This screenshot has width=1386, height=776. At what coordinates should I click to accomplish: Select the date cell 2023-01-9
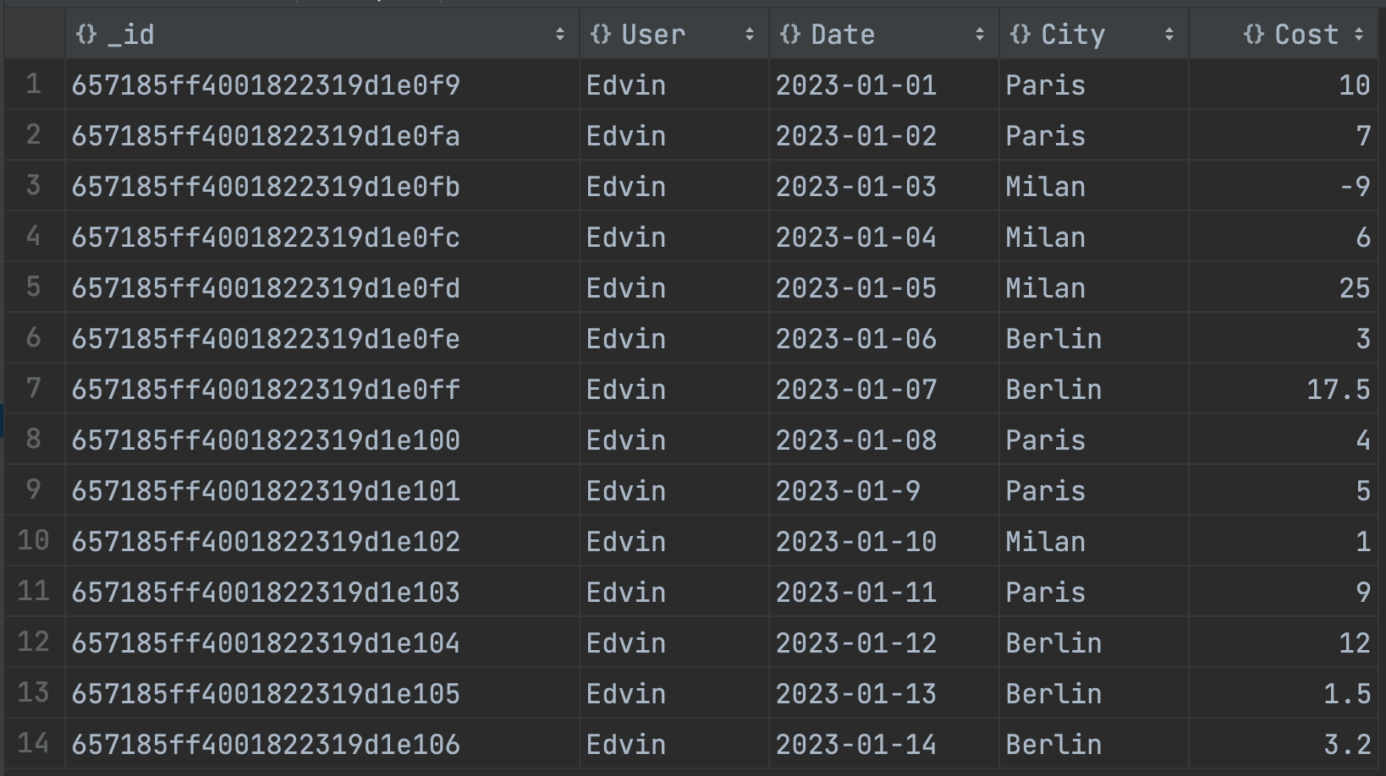click(848, 491)
